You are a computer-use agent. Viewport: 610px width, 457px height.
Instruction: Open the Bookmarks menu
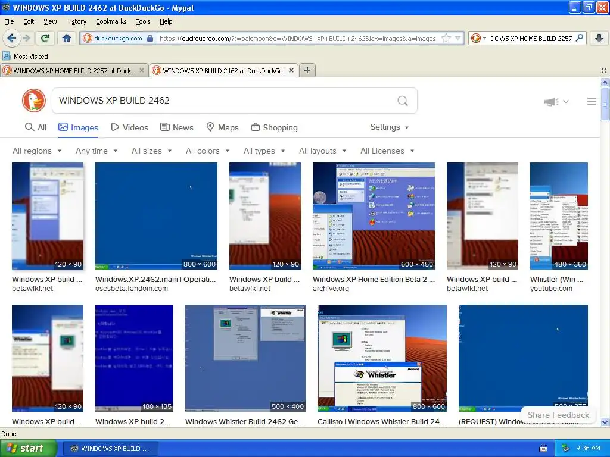111,21
